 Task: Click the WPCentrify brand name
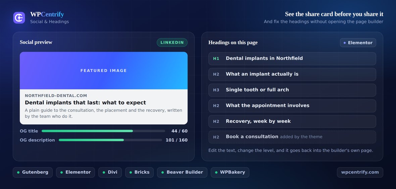(47, 14)
